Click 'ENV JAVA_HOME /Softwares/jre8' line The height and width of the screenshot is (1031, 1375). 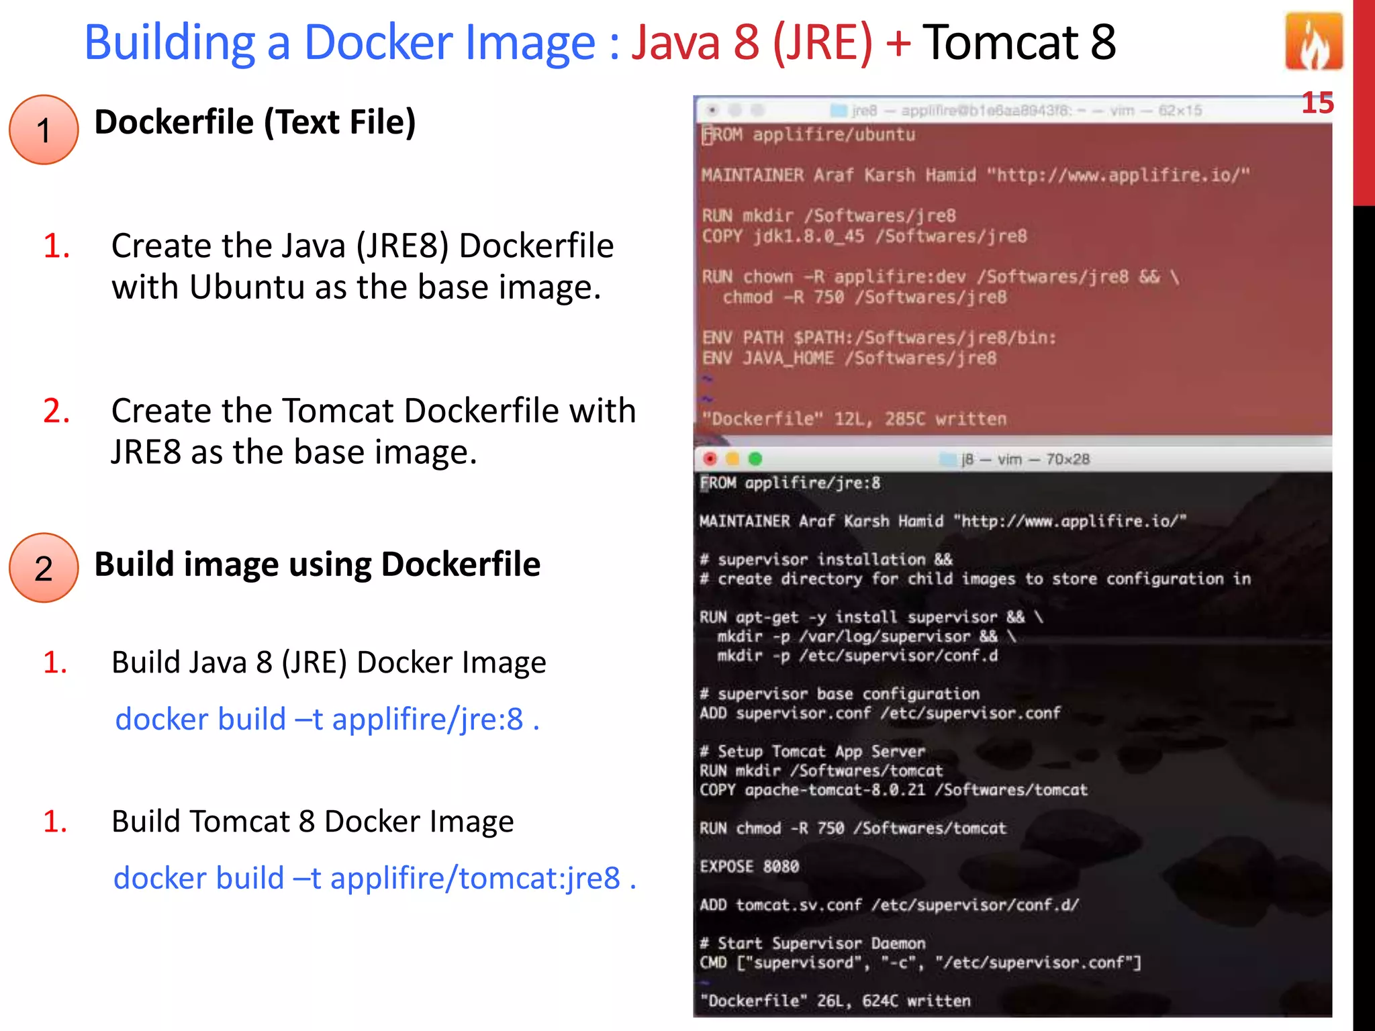coord(849,358)
